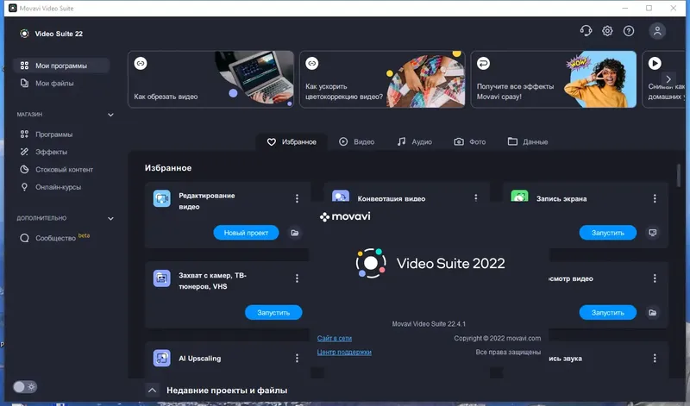Toggle the light/dark theme switch
The image size is (690, 406).
[25, 387]
